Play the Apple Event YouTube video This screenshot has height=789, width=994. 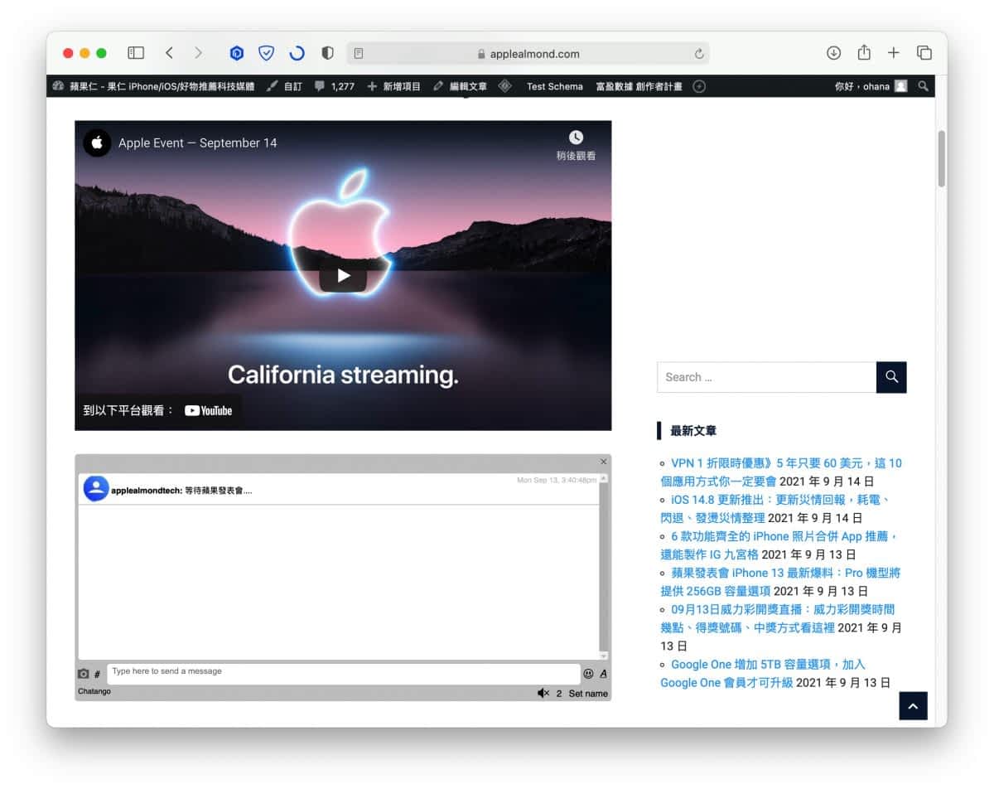(x=343, y=276)
